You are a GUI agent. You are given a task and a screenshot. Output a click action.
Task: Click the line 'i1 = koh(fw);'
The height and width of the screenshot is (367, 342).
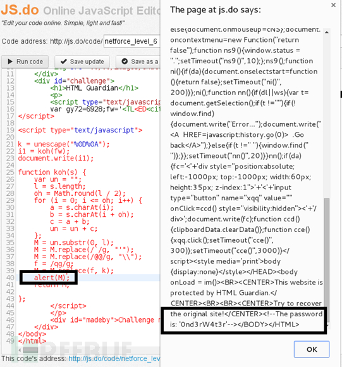pos(44,151)
